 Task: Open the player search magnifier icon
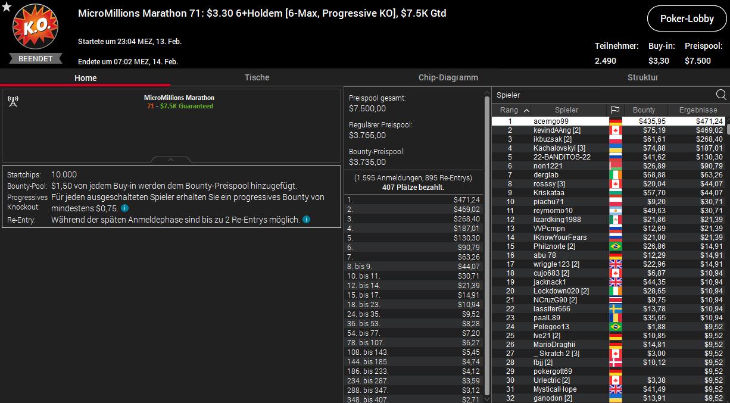[721, 95]
